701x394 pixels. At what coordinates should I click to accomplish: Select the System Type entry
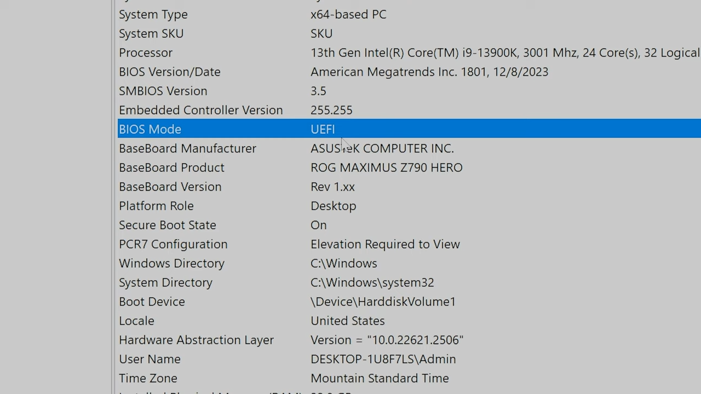pos(219,14)
